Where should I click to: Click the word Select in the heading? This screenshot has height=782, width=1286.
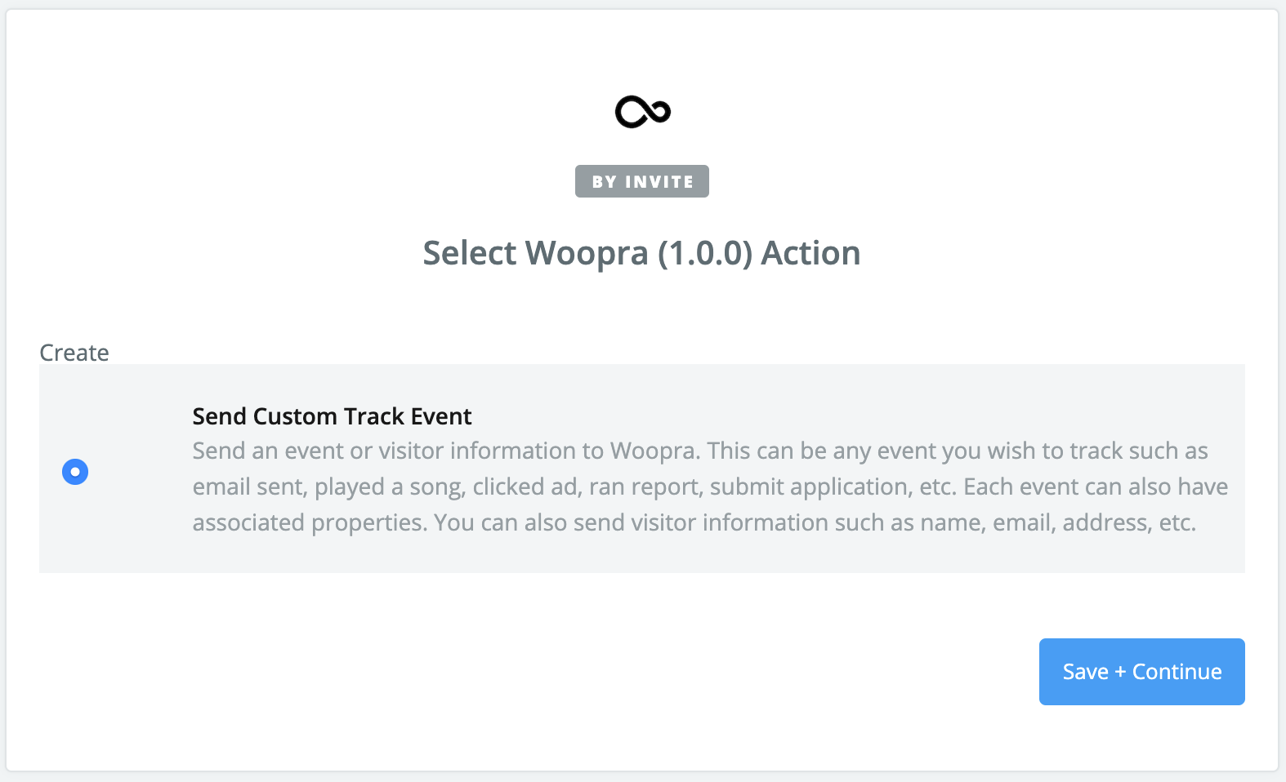pos(470,253)
